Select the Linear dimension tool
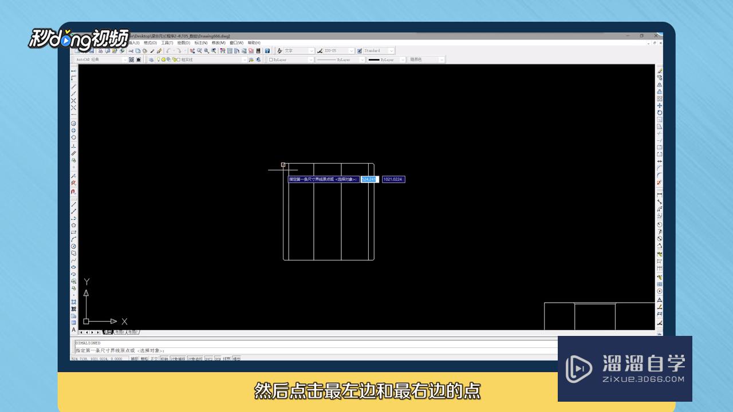Screen dimensions: 733x412 click(x=660, y=195)
